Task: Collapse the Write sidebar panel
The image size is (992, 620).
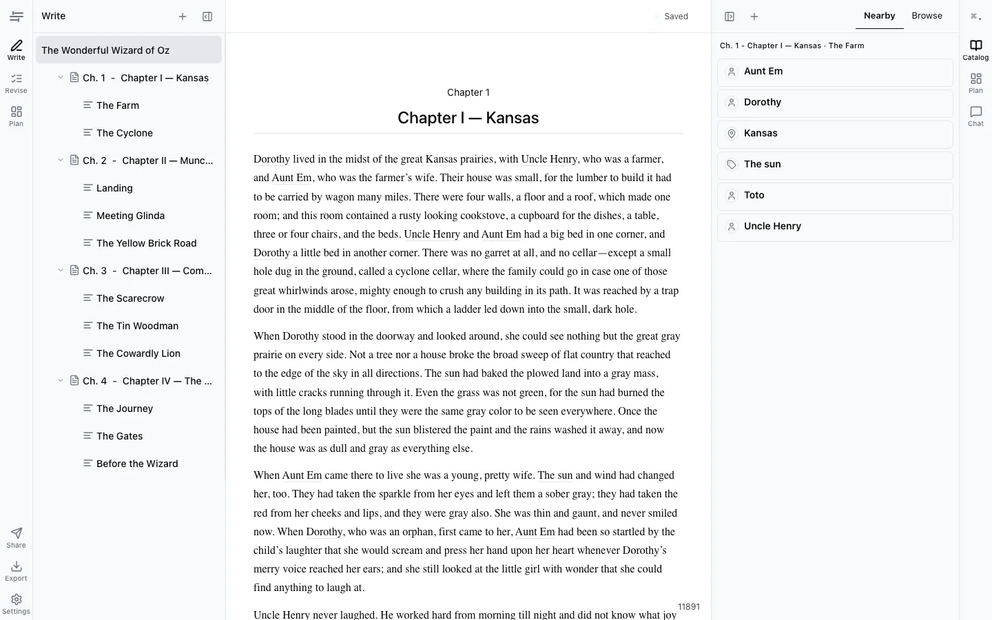Action: (207, 16)
